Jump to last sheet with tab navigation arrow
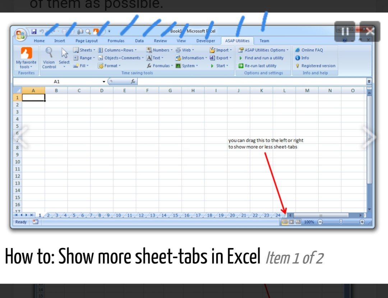 [32, 215]
